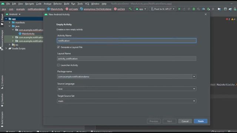Click Attach Debugger to Android Process icon
Viewport: 237px width, 133px height.
click(208, 9)
